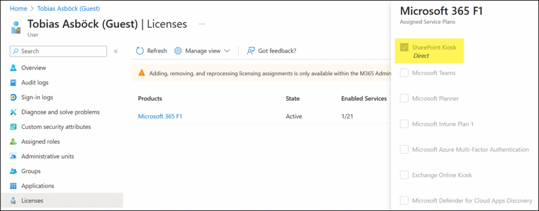Expand the Manage view dropdown arrow
The width and height of the screenshot is (539, 211).
pos(227,51)
